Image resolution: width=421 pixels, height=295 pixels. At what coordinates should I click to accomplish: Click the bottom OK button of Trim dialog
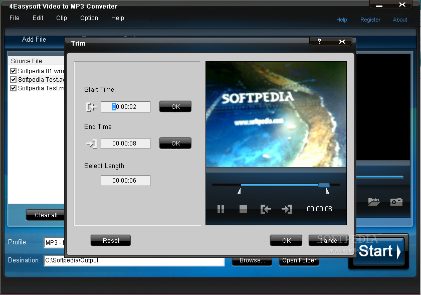coord(286,240)
